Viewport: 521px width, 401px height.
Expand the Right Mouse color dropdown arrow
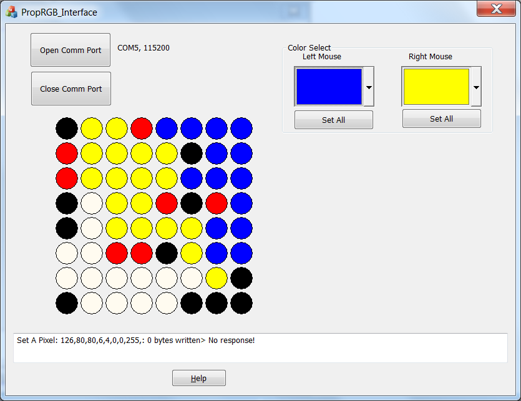coord(476,87)
